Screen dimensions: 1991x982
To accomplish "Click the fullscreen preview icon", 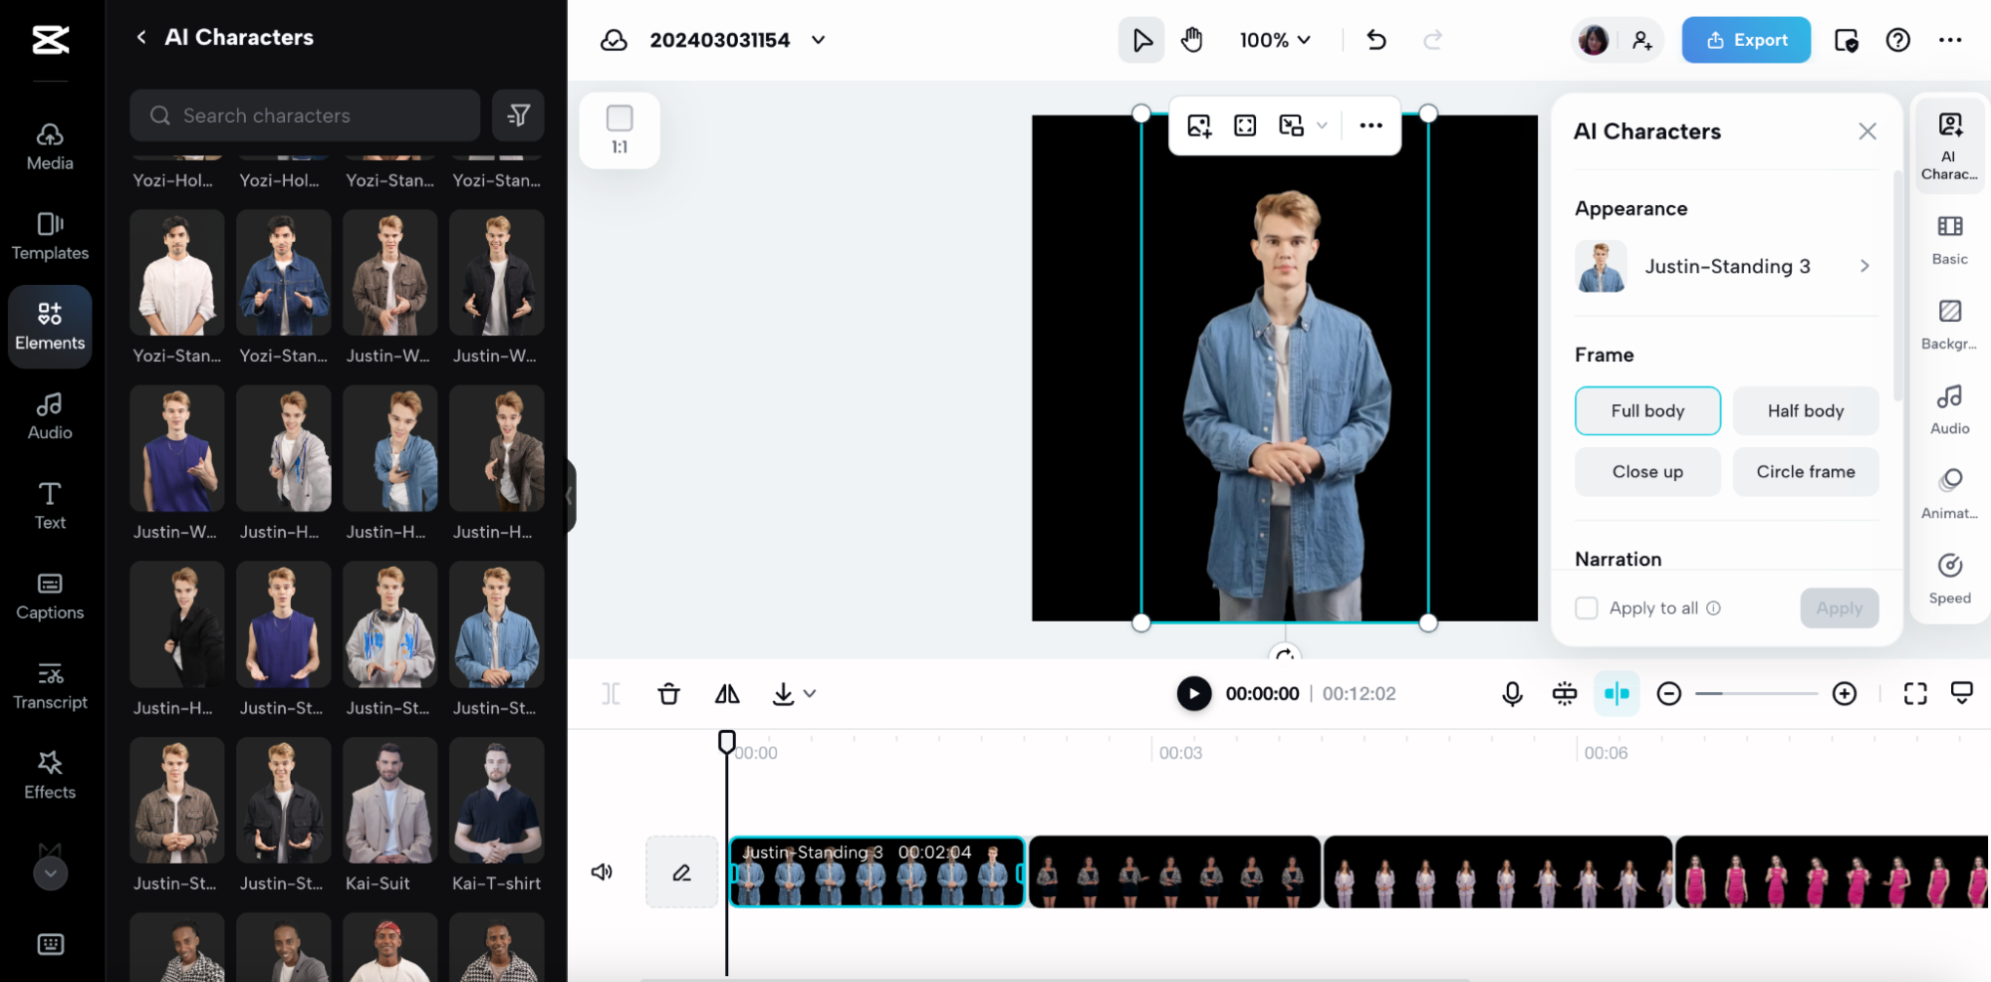I will (1914, 694).
